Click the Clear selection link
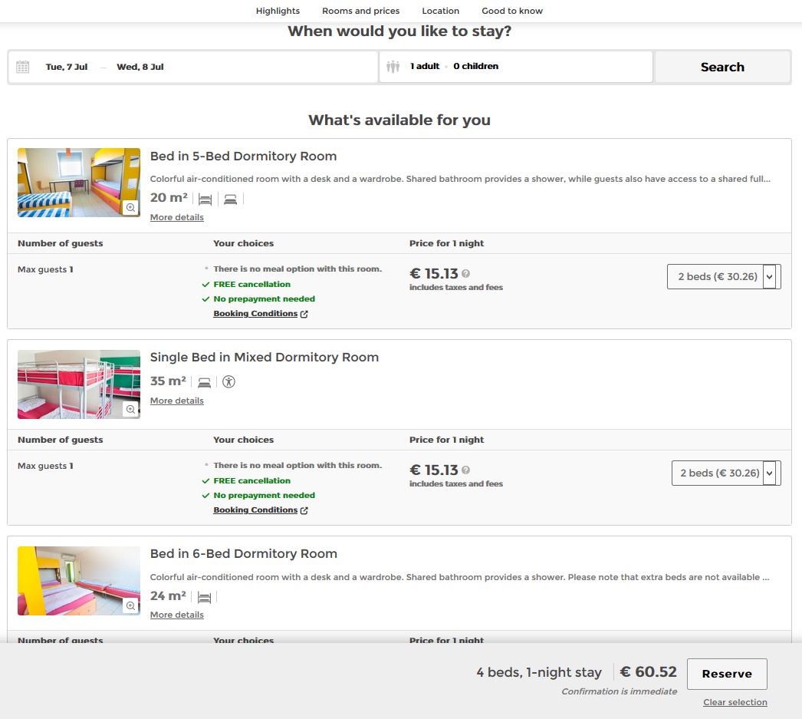The image size is (802, 719). point(735,702)
